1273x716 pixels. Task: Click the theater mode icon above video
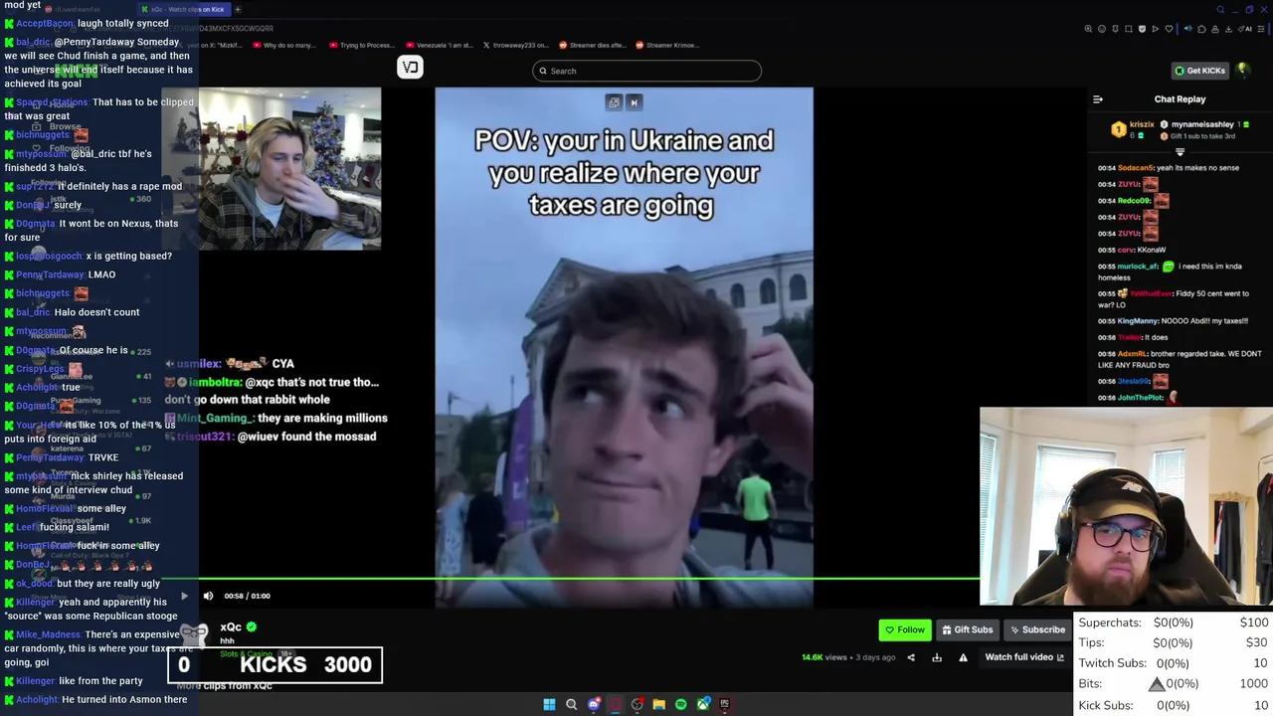click(614, 102)
